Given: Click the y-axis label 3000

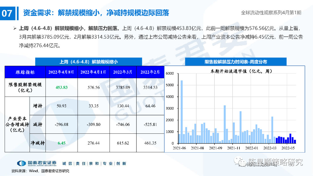Looking at the screenshot, I should [170, 109].
